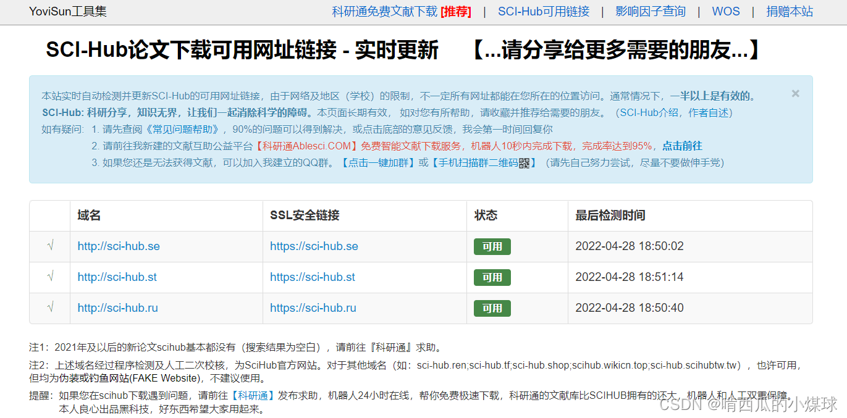Image resolution: width=847 pixels, height=418 pixels.
Task: Click 注1 note about 2021年 new papers
Action: [x=236, y=348]
